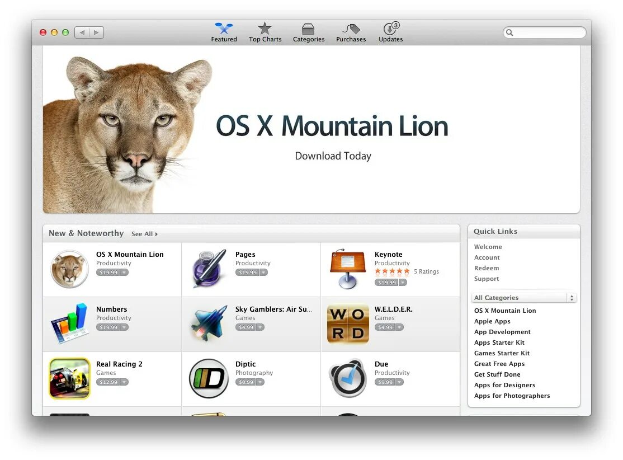Switch to Top Charts view
The image size is (623, 460).
pos(265,32)
